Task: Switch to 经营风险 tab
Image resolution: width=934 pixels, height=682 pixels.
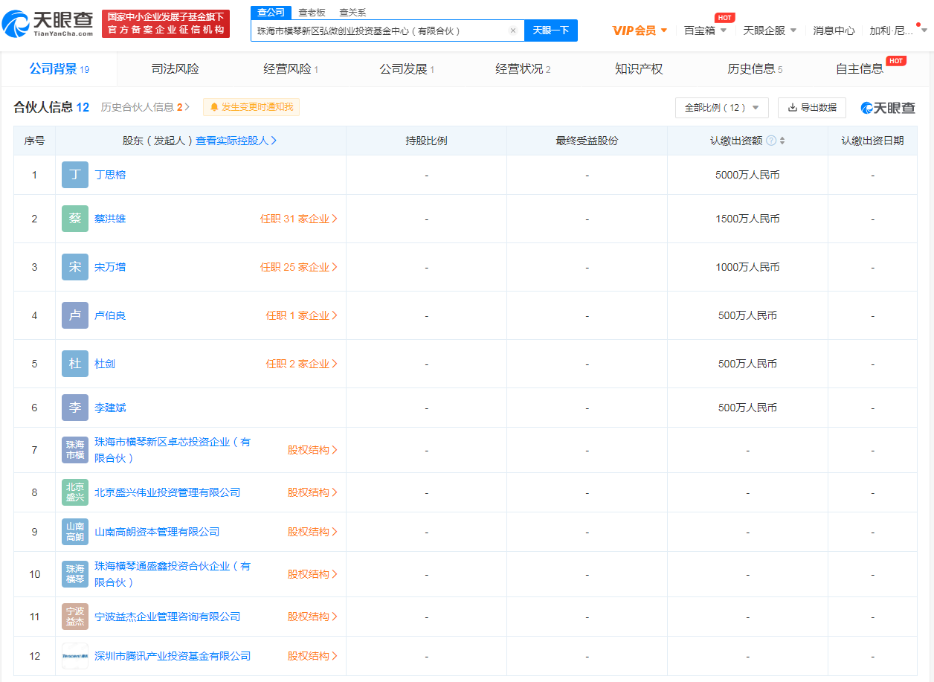Action: 291,69
